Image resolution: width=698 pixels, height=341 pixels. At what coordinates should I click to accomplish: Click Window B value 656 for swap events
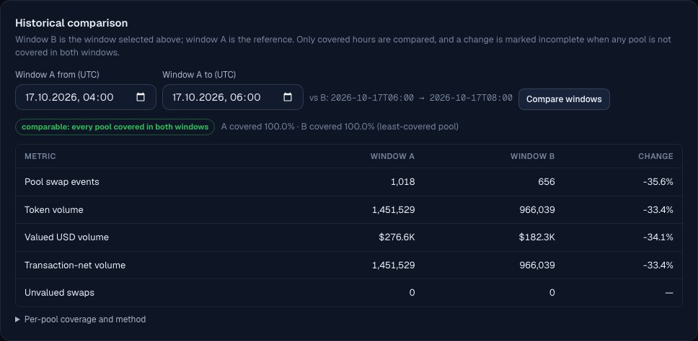(x=546, y=182)
